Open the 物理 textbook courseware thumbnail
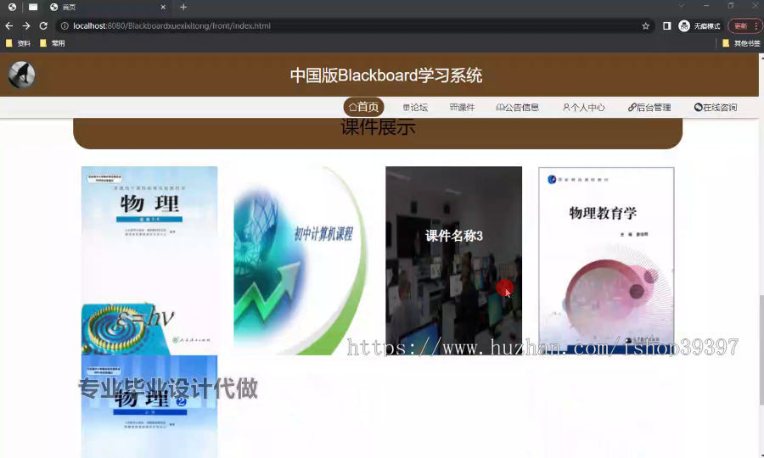The height and width of the screenshot is (458, 764). pos(149,260)
